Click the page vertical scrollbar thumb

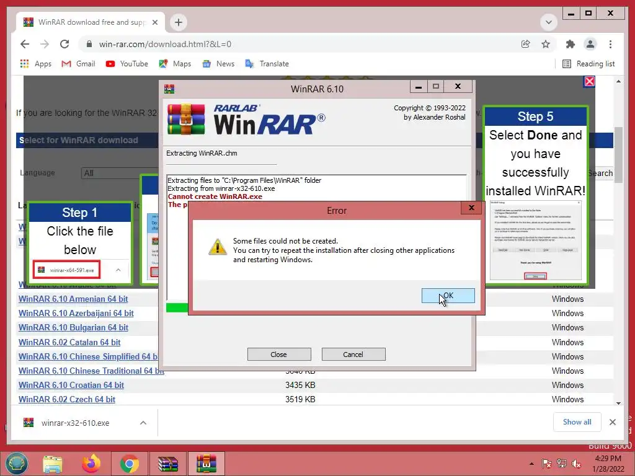(x=618, y=155)
